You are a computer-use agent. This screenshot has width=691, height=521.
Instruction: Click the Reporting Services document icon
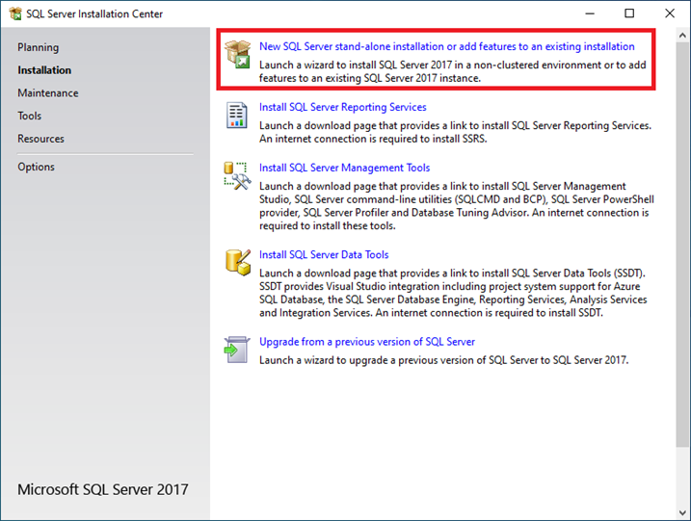(237, 115)
